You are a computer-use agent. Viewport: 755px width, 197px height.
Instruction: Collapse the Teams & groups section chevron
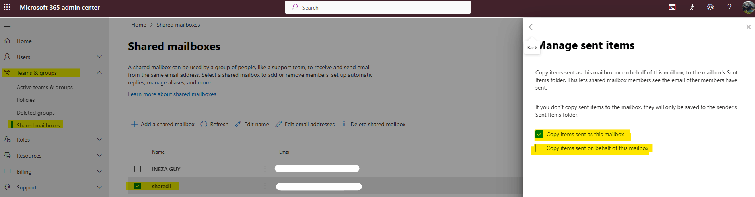(99, 72)
